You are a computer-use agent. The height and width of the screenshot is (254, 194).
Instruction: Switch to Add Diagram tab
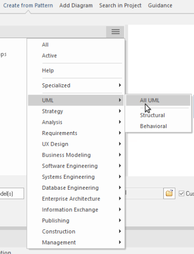click(76, 6)
